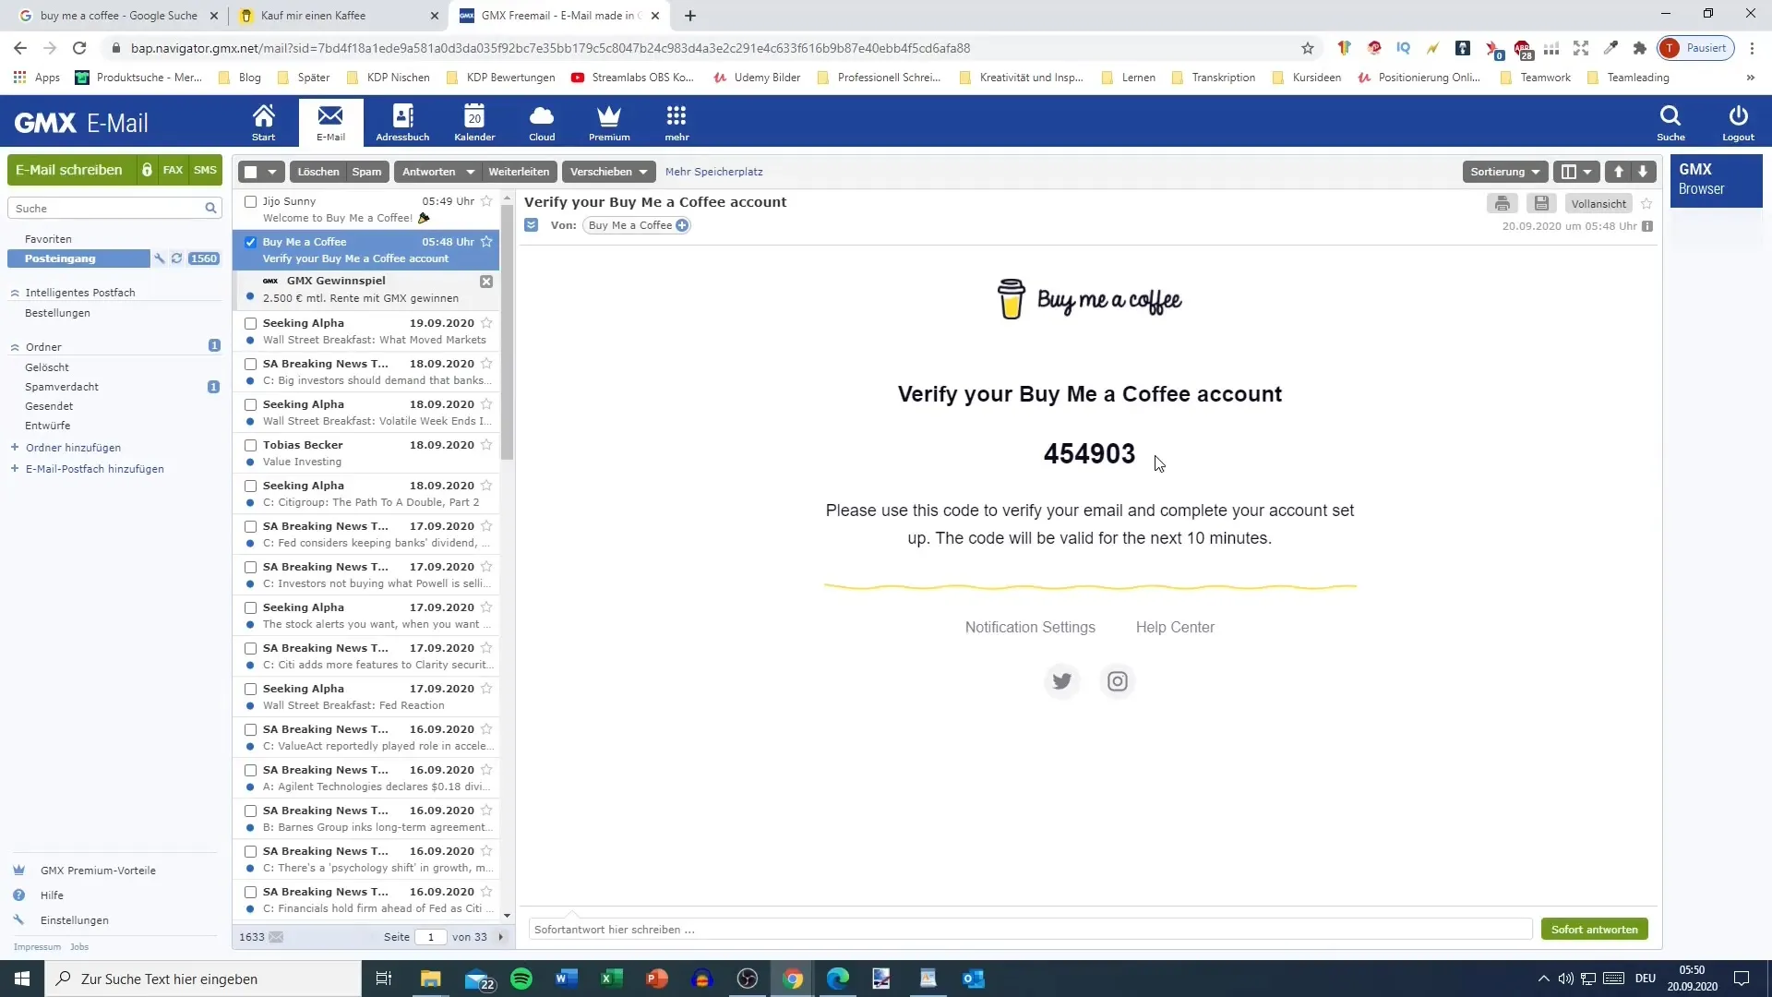Expand the email header details toggle
Image resolution: width=1772 pixels, height=997 pixels.
click(x=532, y=225)
